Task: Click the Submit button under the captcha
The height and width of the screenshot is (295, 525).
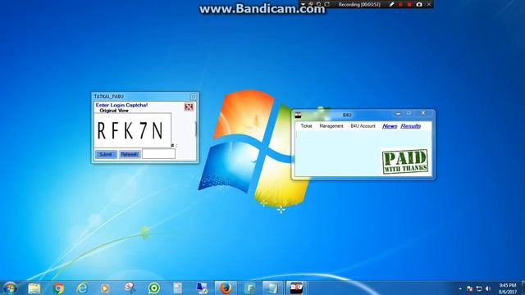Action: click(106, 154)
